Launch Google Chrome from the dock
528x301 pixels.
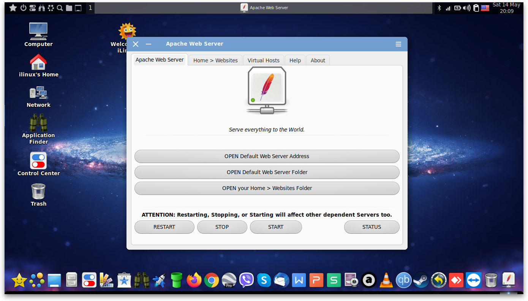coord(212,280)
